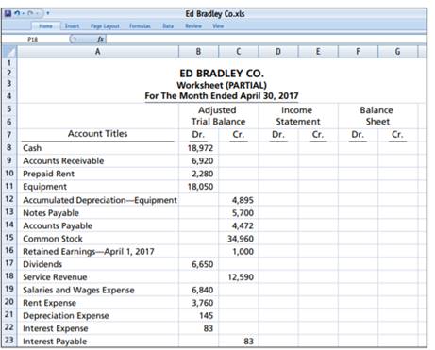Select the Retained Earnings—April 1, 2017 cell
The width and height of the screenshot is (435, 350).
98,252
